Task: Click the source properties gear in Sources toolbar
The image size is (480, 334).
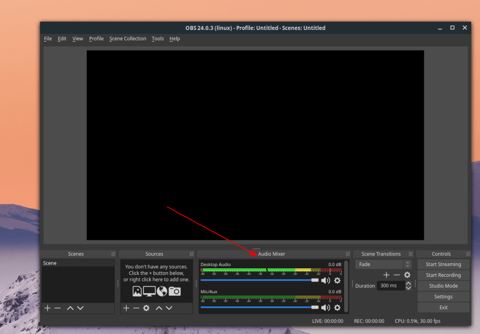Action: click(x=146, y=308)
